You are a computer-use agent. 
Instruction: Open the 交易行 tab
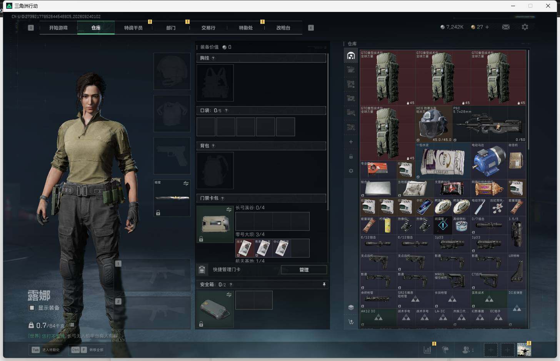coord(208,28)
